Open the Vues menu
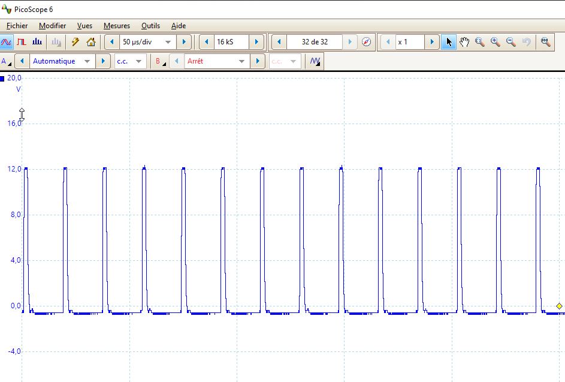Image resolution: width=565 pixels, height=382 pixels. pyautogui.click(x=84, y=26)
